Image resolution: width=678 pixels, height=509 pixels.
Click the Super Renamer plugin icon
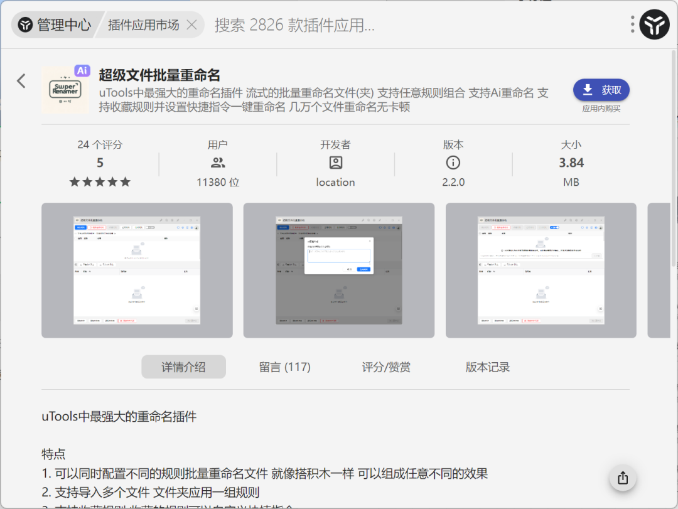65,90
